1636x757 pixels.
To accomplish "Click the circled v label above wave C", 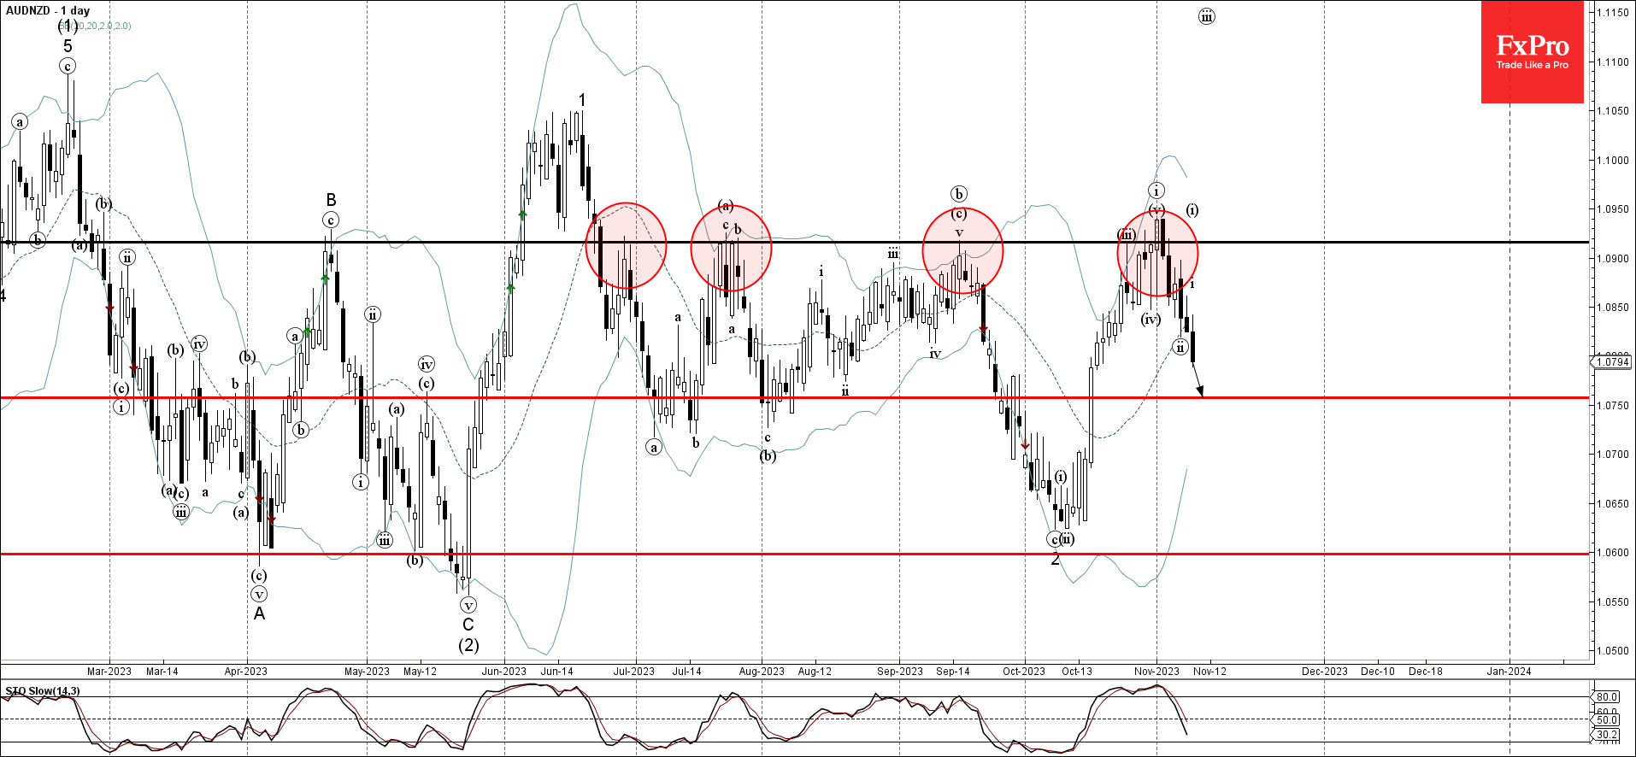I will [x=468, y=605].
